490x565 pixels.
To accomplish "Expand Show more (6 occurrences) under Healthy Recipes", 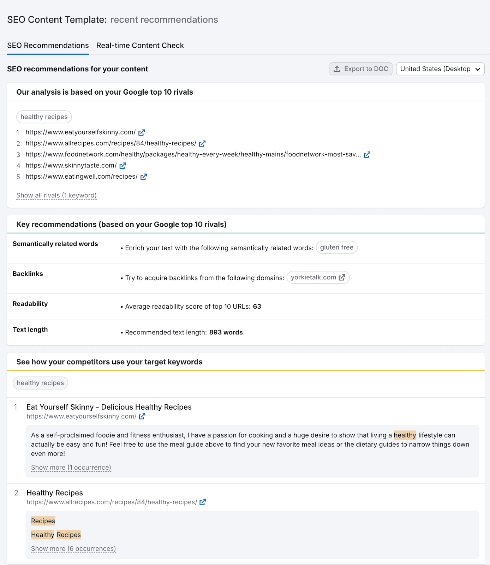I will click(x=73, y=549).
